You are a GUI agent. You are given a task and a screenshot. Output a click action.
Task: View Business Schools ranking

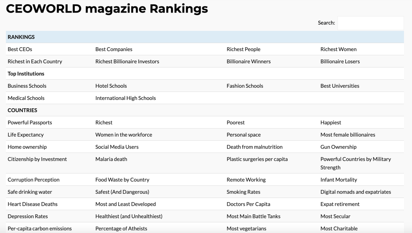click(x=27, y=86)
